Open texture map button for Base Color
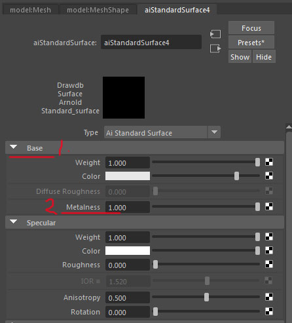 [x=269, y=176]
